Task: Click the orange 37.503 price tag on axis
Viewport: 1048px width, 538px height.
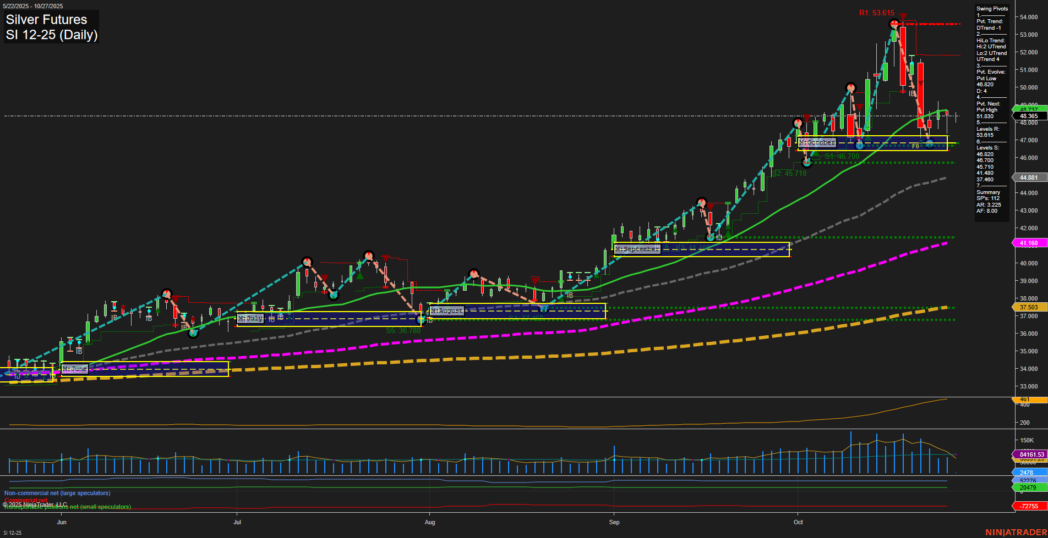Action: click(x=1029, y=307)
